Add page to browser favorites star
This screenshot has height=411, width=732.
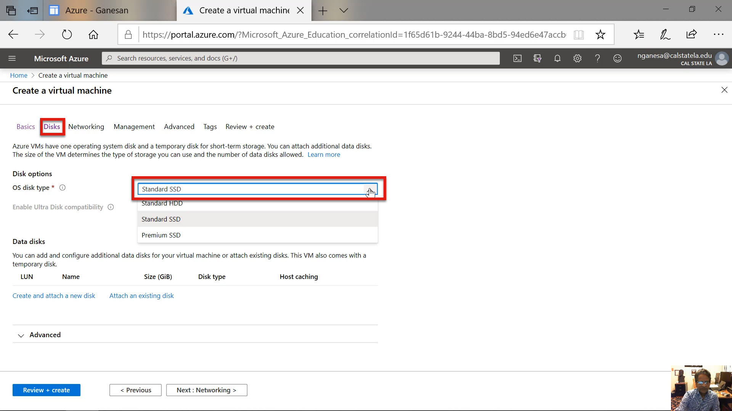pyautogui.click(x=600, y=35)
